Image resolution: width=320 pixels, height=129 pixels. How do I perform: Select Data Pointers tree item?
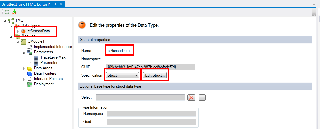click(x=45, y=73)
